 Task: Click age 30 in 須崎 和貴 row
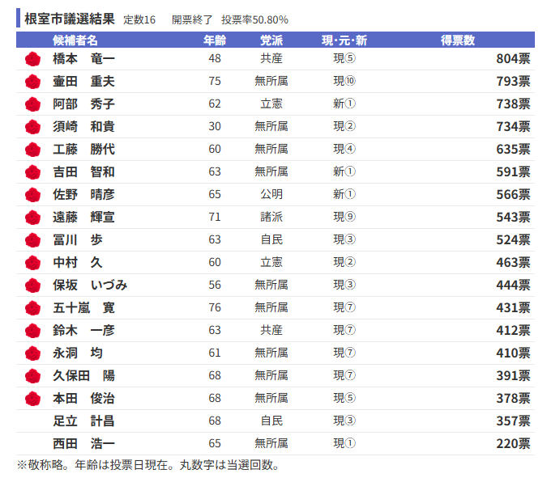click(x=215, y=126)
